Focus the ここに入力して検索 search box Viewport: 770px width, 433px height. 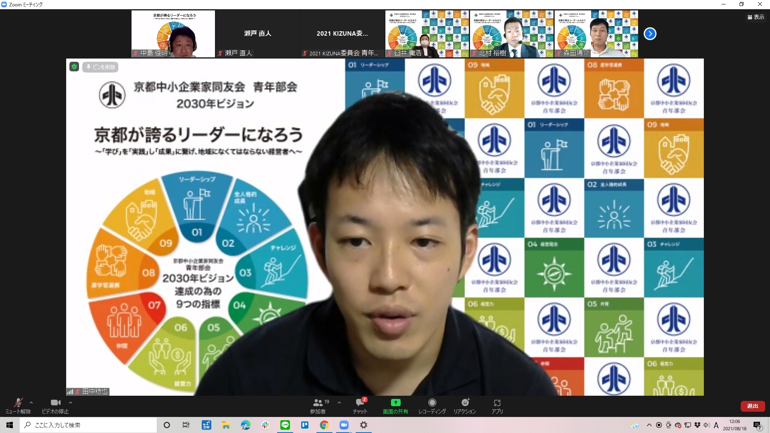coord(88,425)
